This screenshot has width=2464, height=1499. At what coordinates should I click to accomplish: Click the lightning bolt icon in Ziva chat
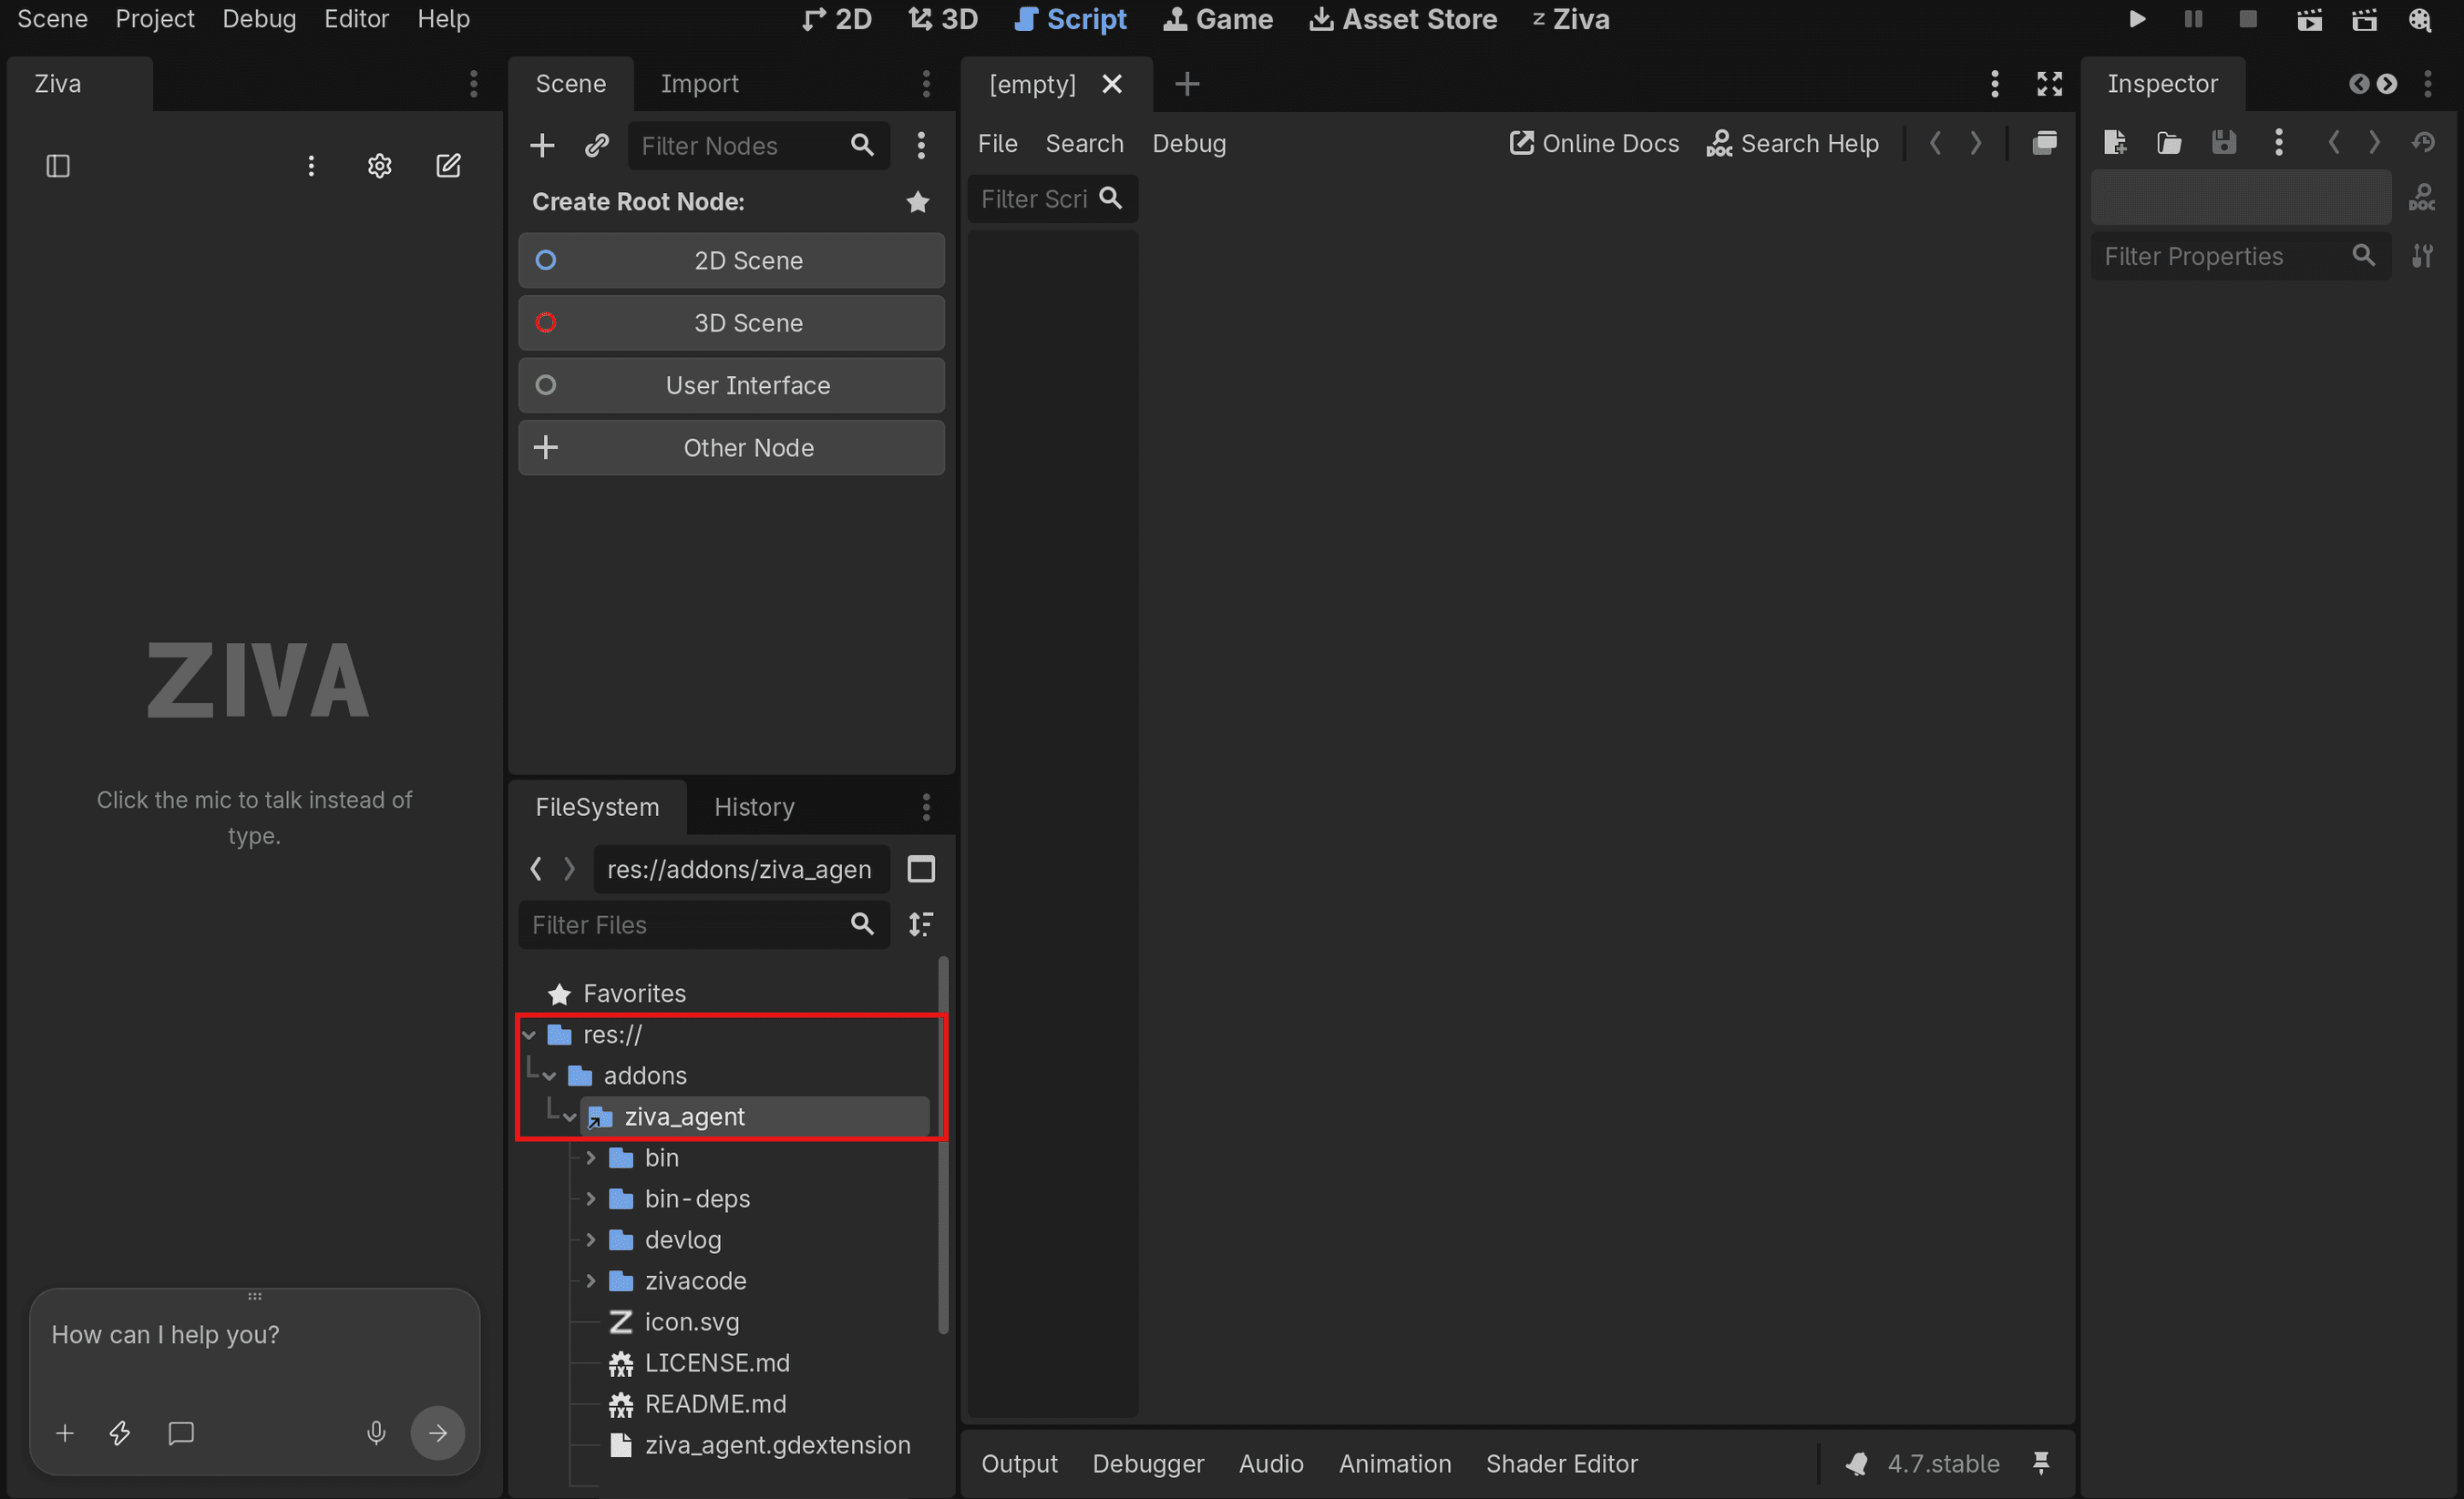pyautogui.click(x=120, y=1433)
